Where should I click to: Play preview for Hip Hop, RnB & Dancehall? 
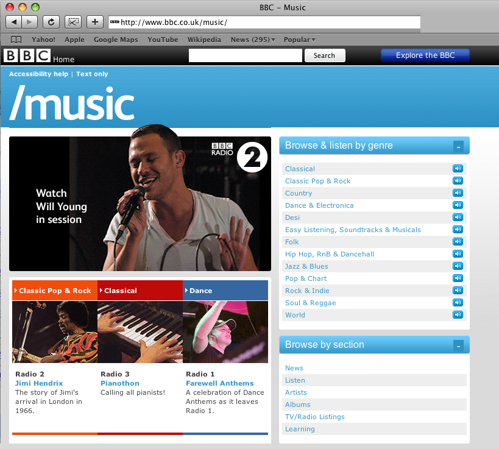click(x=458, y=254)
